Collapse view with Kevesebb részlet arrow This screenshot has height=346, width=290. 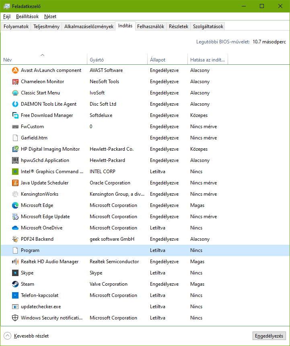pos(7,336)
